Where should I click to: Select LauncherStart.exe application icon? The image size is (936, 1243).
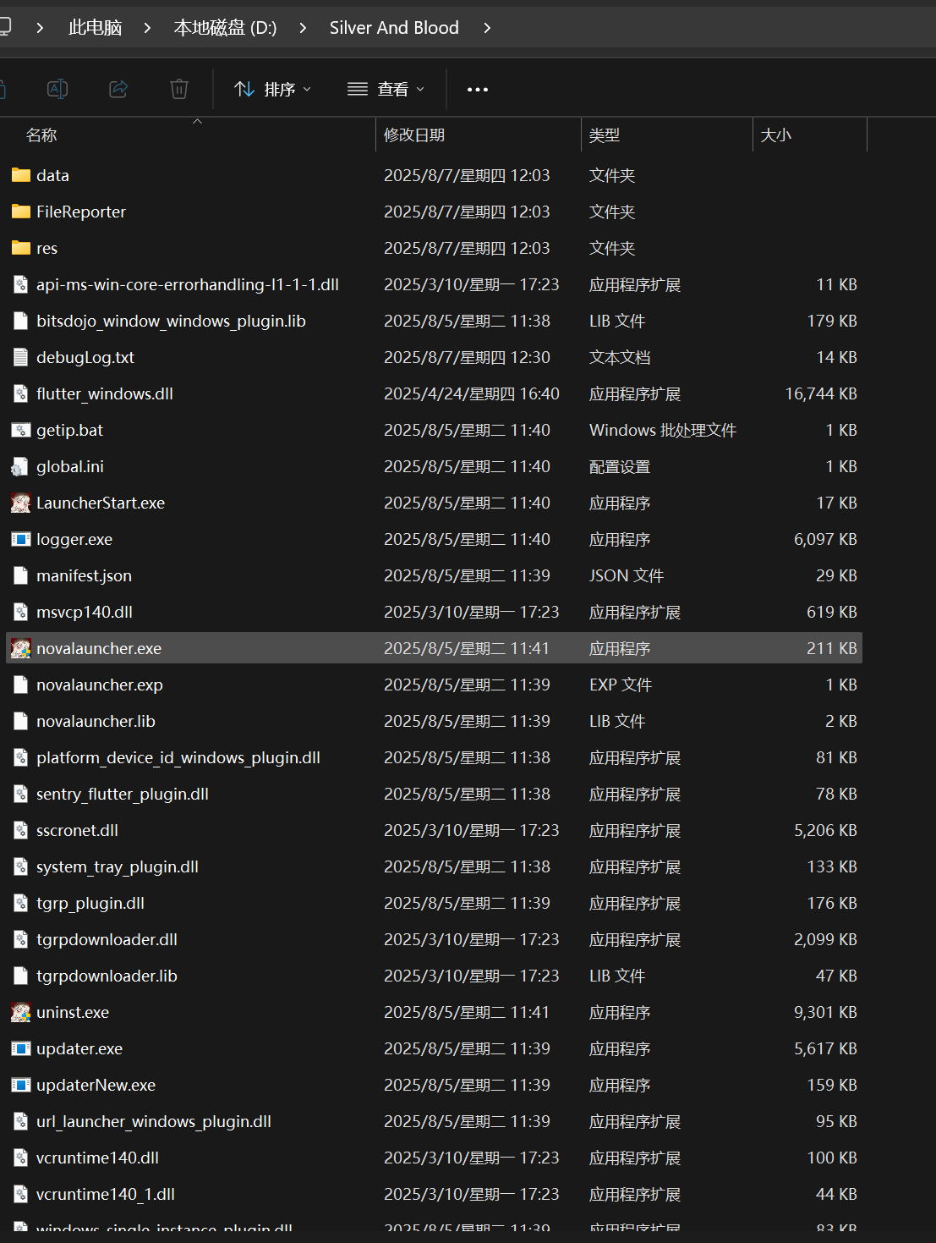(x=21, y=503)
